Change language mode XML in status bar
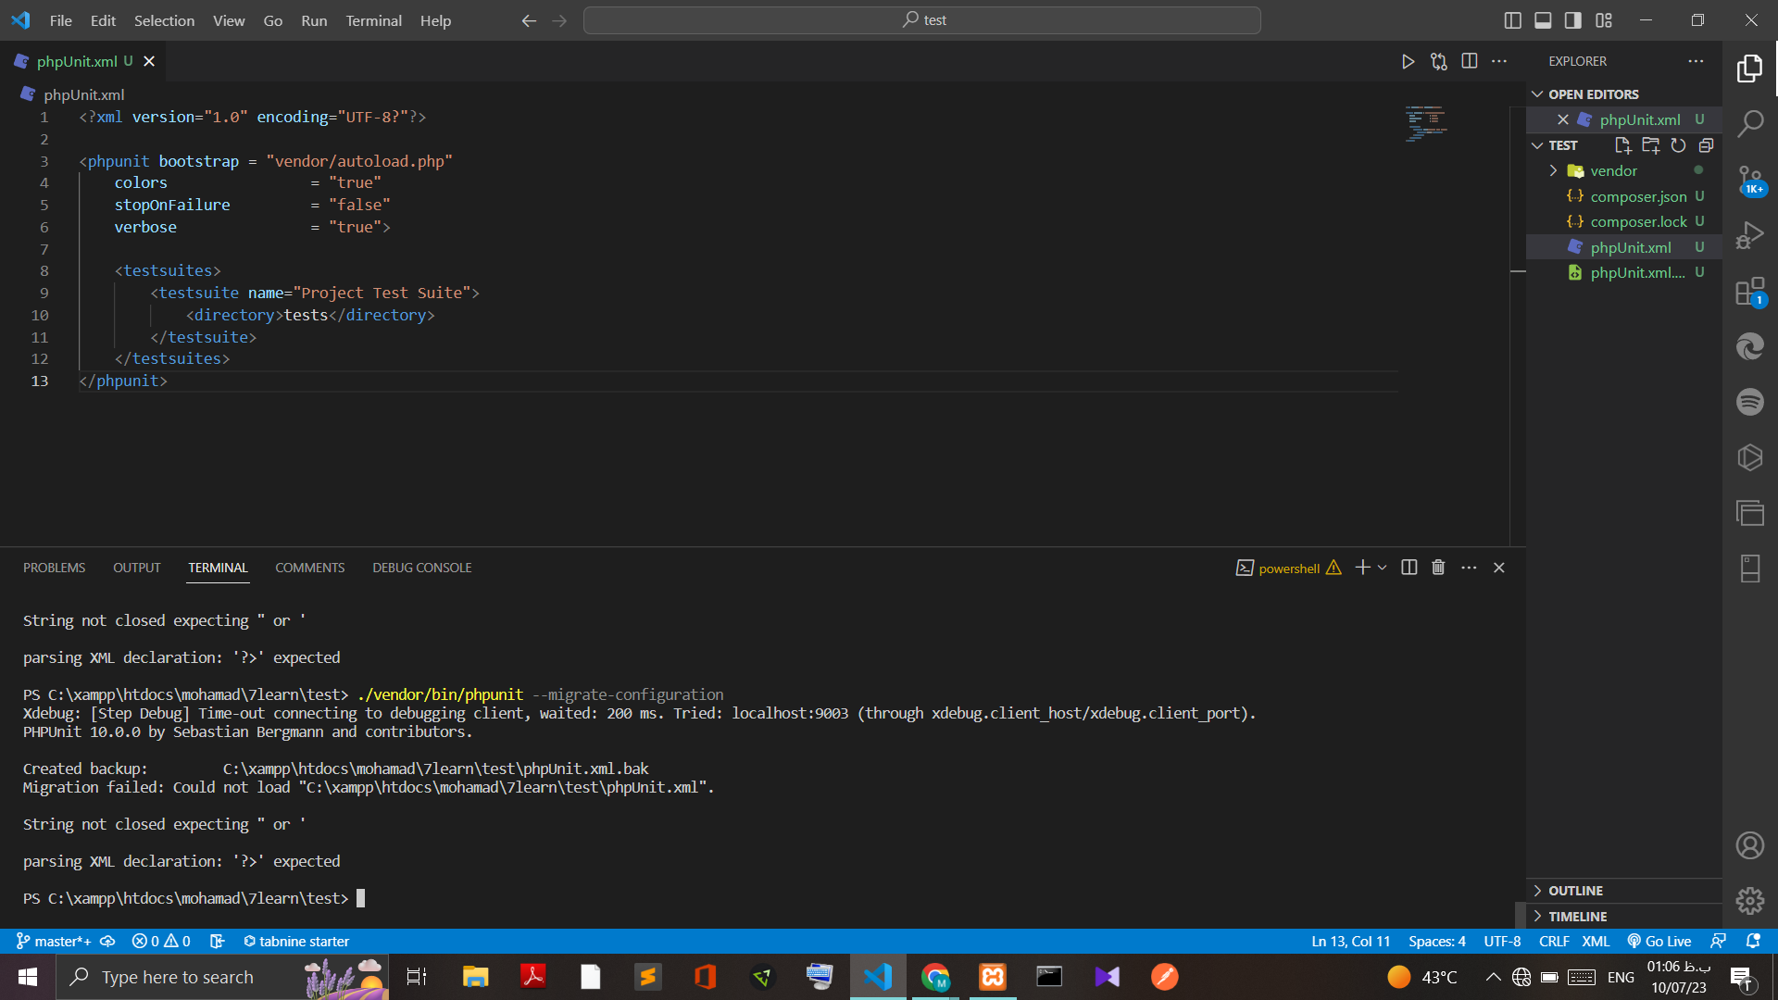 [x=1596, y=941]
